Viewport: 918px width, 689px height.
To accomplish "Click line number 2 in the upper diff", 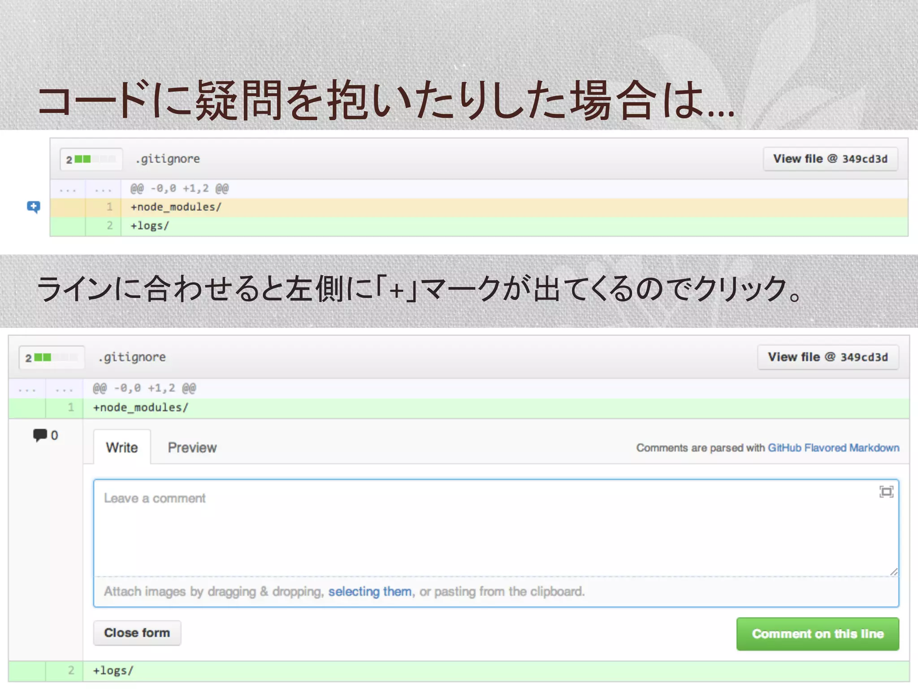I will [x=109, y=226].
